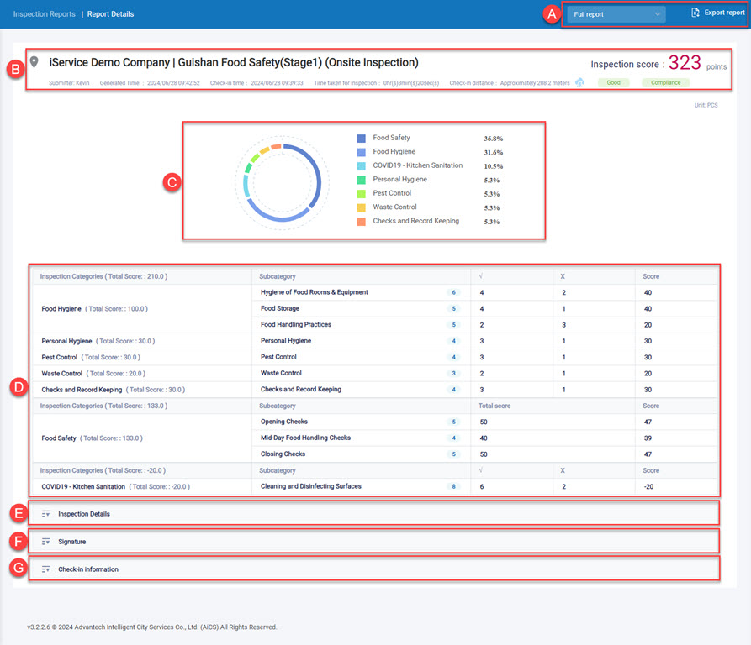Click the Inspection Details list icon
The height and width of the screenshot is (645, 751).
[x=46, y=513]
